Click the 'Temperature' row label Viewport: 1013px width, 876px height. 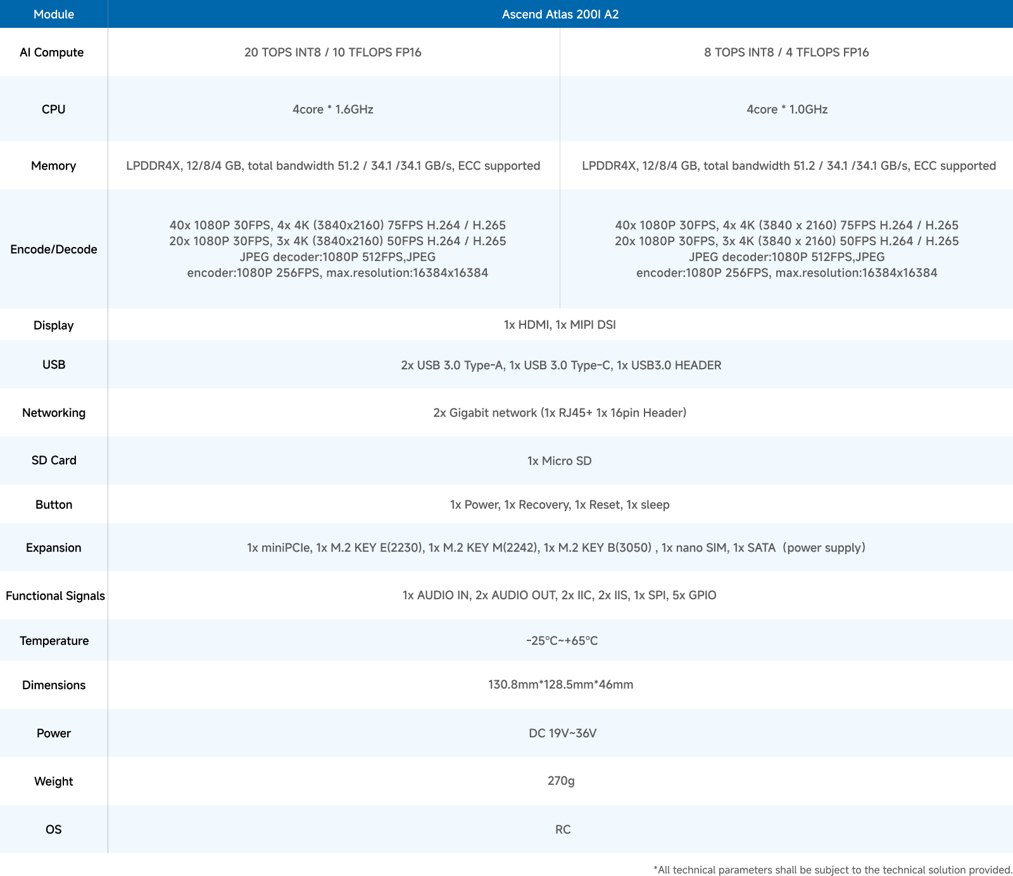[54, 641]
